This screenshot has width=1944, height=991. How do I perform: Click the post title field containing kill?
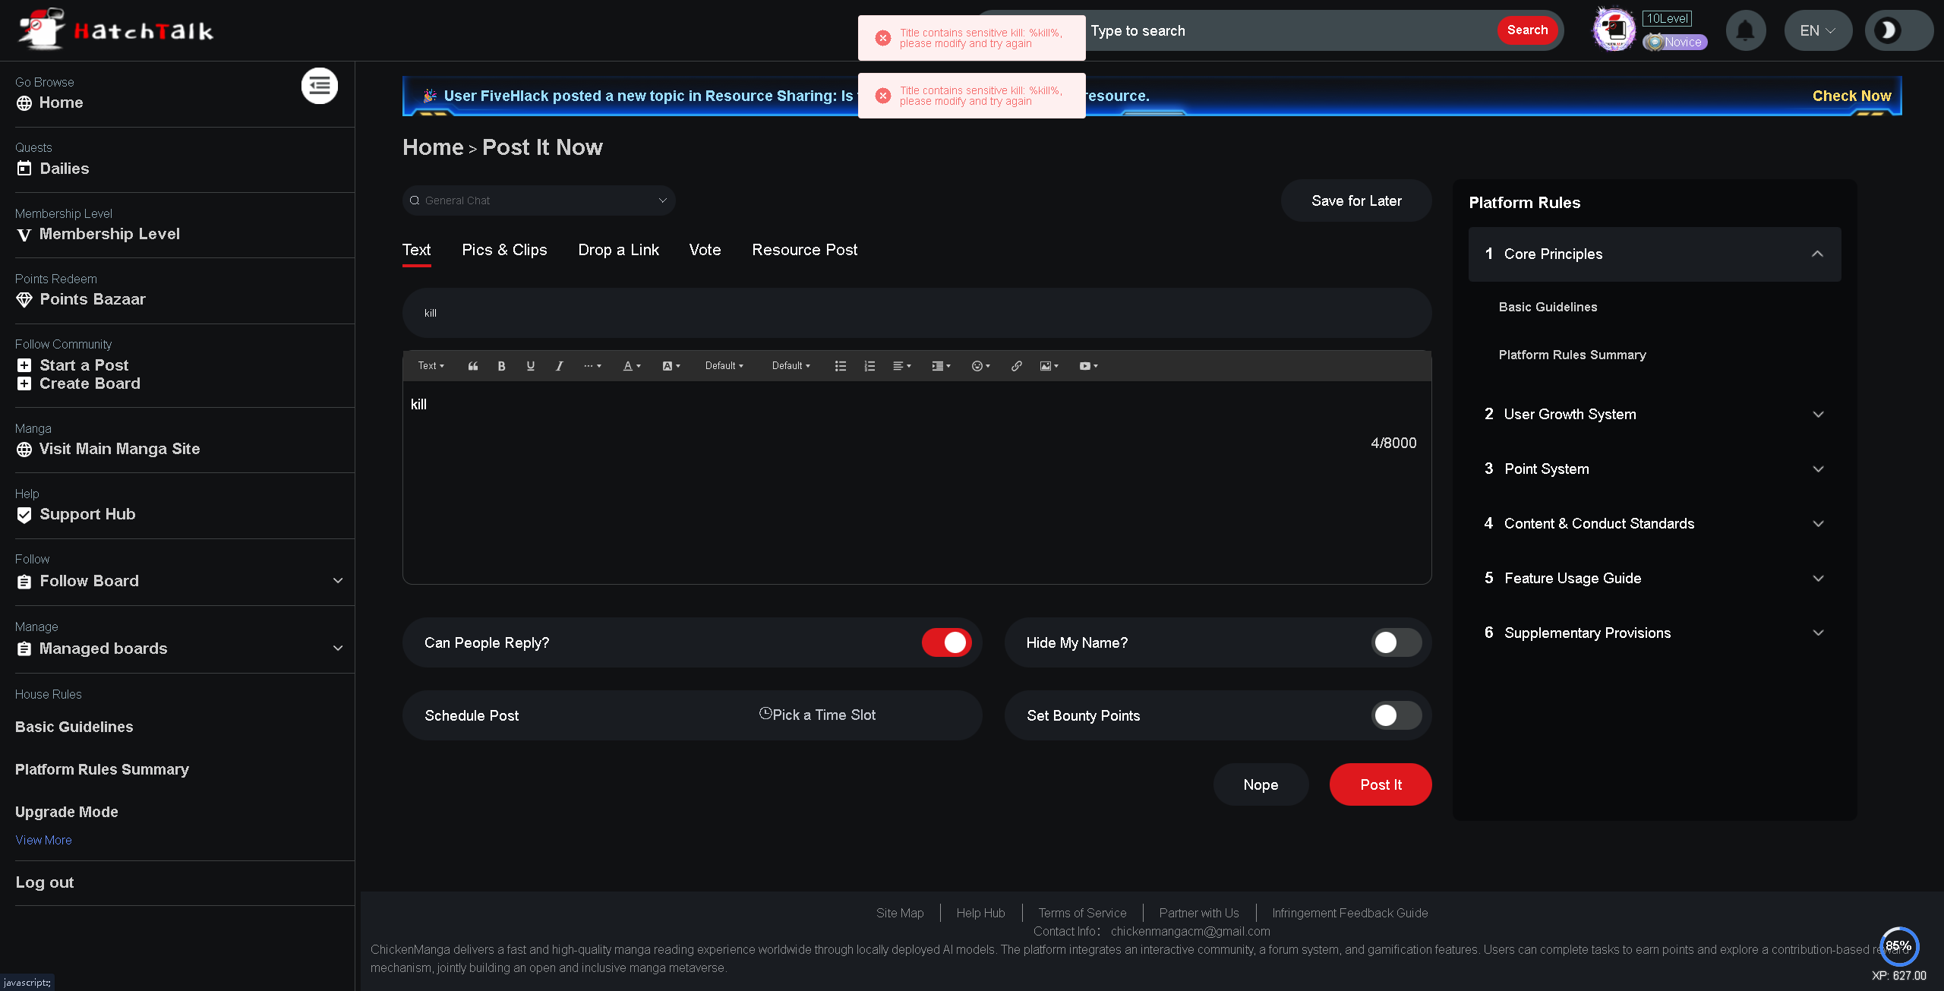(x=917, y=313)
